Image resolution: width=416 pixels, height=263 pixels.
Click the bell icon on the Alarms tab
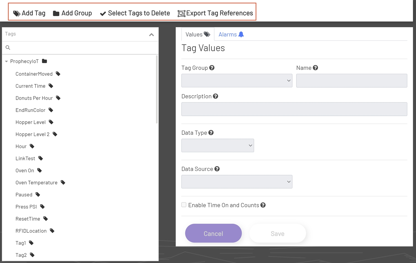241,34
